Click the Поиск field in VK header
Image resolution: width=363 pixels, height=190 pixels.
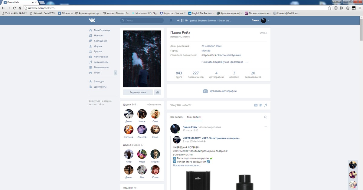pyautogui.click(x=142, y=21)
